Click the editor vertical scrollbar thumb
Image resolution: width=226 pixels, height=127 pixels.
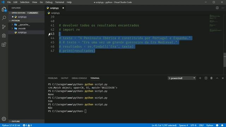[x=225, y=60]
